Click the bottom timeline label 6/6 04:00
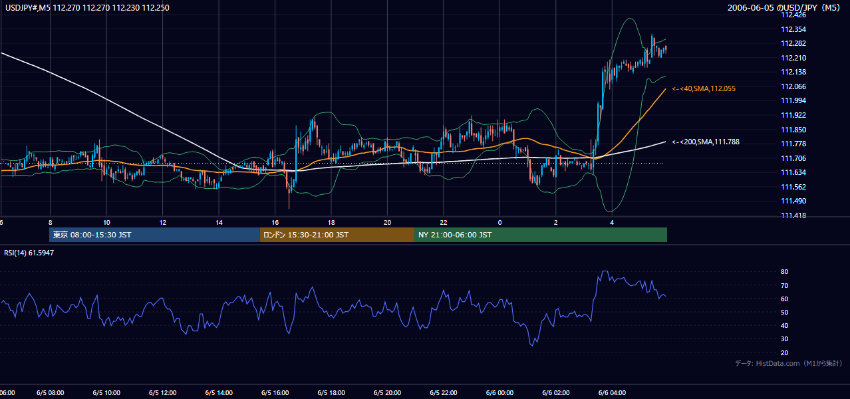 pos(612,392)
